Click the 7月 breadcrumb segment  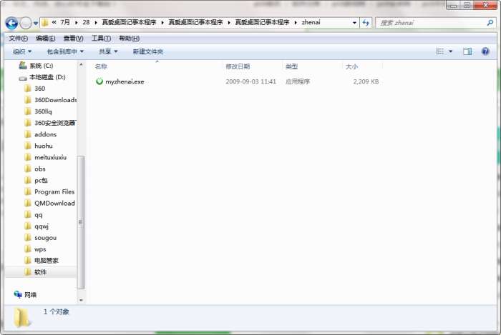coord(65,22)
